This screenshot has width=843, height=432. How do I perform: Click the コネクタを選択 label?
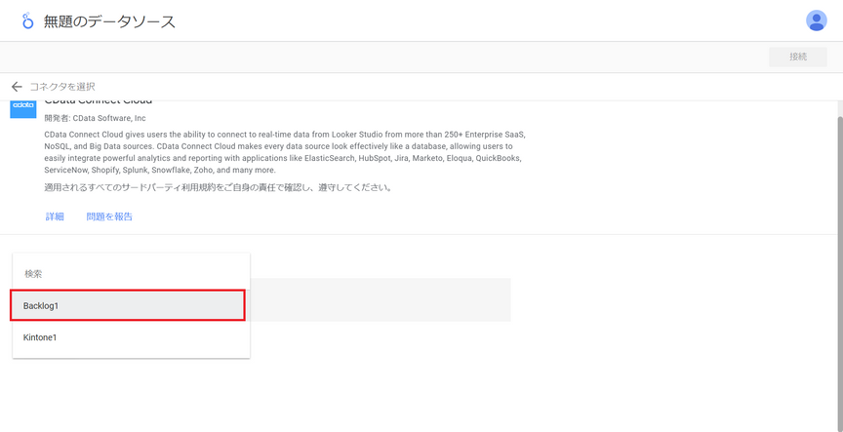(62, 87)
